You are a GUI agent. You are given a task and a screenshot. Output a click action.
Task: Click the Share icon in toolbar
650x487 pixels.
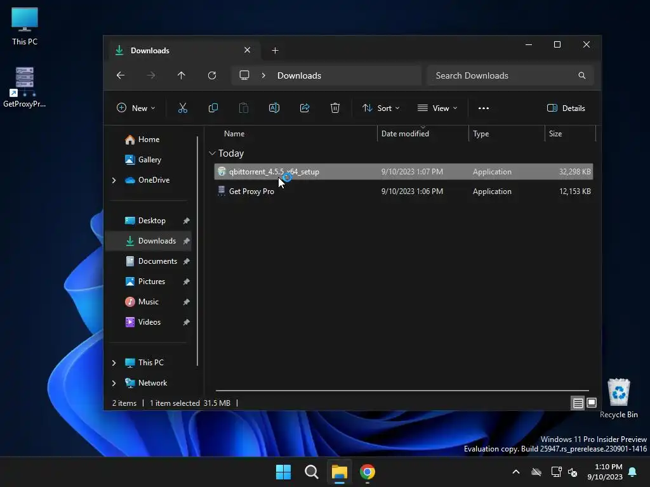(x=305, y=108)
